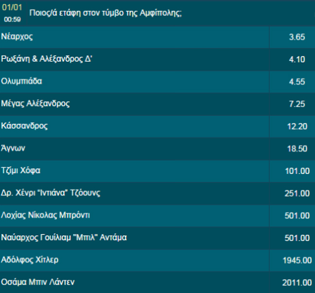Image resolution: width=315 pixels, height=293 pixels.
Task: Click 12.20 odds for Κάσσανδρος
Action: (297, 127)
